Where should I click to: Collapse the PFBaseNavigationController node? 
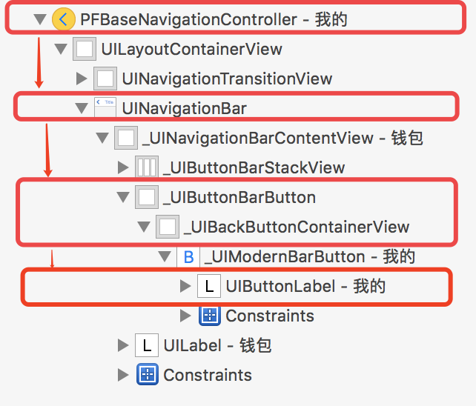click(40, 19)
